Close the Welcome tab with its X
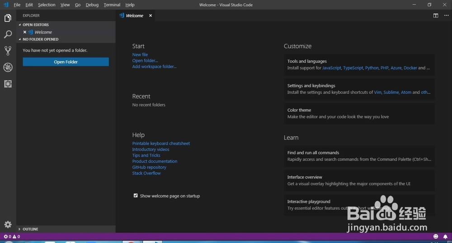The height and width of the screenshot is (243, 452). click(x=151, y=15)
